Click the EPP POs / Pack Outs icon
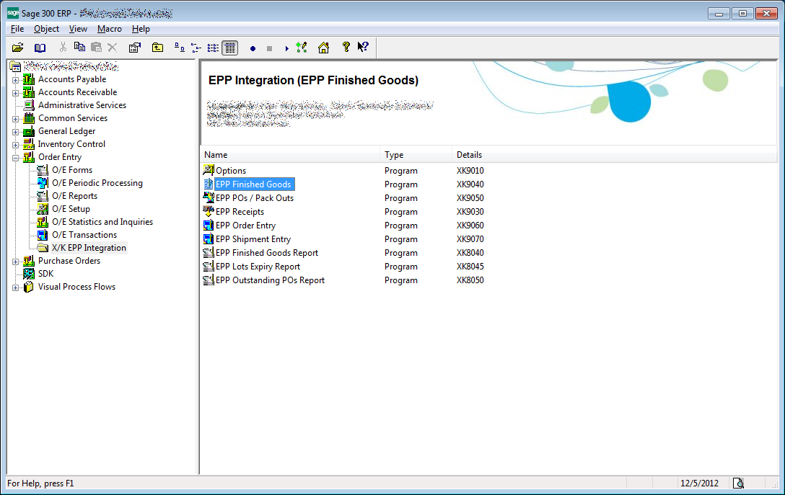This screenshot has height=495, width=785. tap(209, 197)
